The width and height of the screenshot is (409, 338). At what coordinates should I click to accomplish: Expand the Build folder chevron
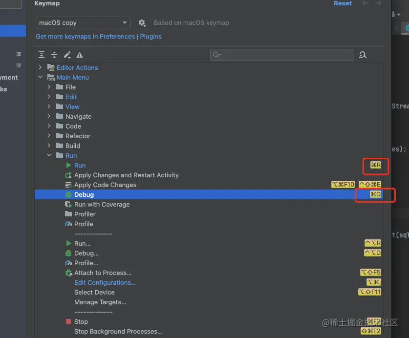click(x=49, y=146)
